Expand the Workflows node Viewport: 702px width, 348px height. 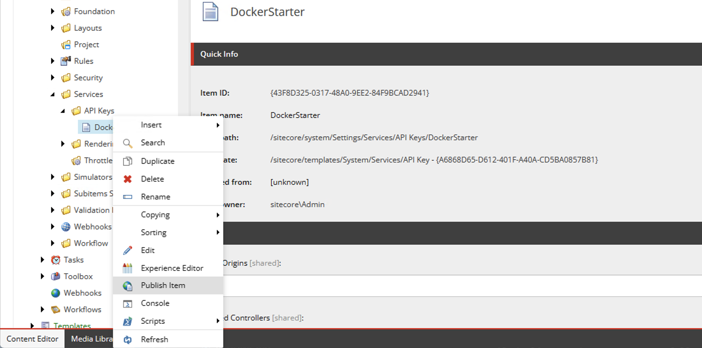[x=42, y=309]
